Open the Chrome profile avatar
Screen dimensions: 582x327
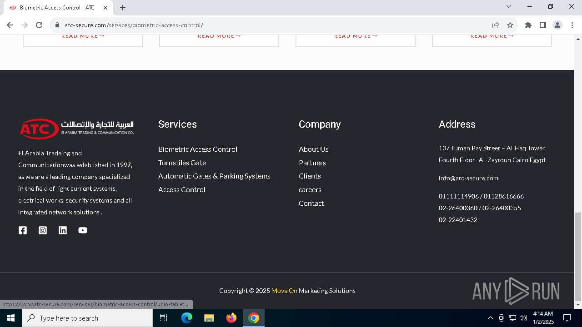[x=557, y=25]
